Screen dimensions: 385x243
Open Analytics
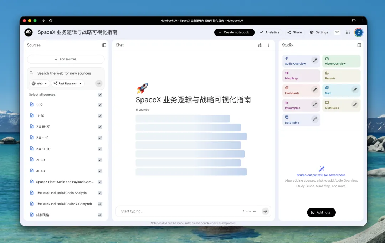pos(269,32)
